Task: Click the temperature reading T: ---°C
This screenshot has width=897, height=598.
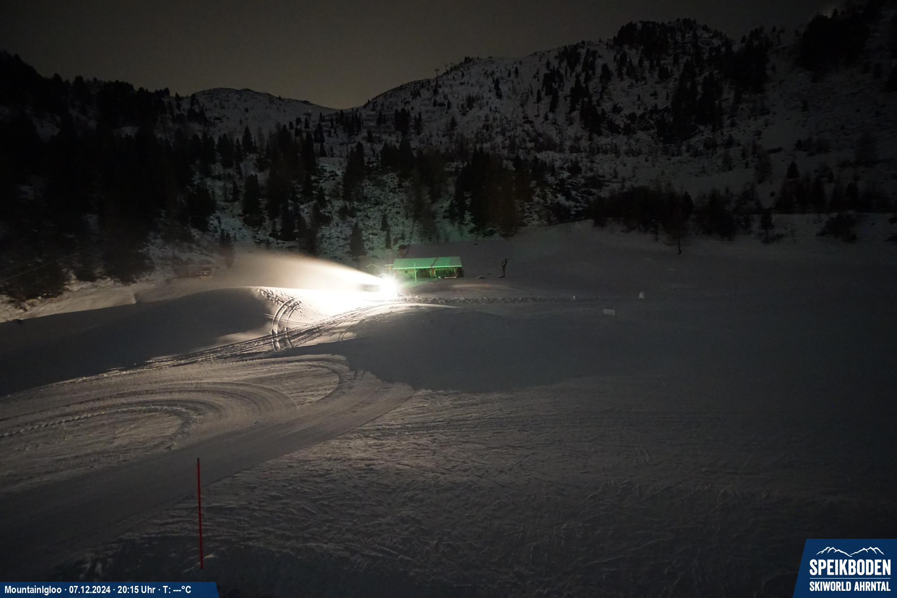Action: (177, 589)
